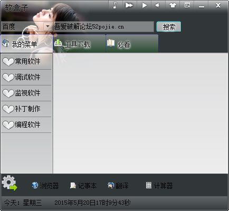Focus the search text field with 52pojie.cn

(x=103, y=27)
